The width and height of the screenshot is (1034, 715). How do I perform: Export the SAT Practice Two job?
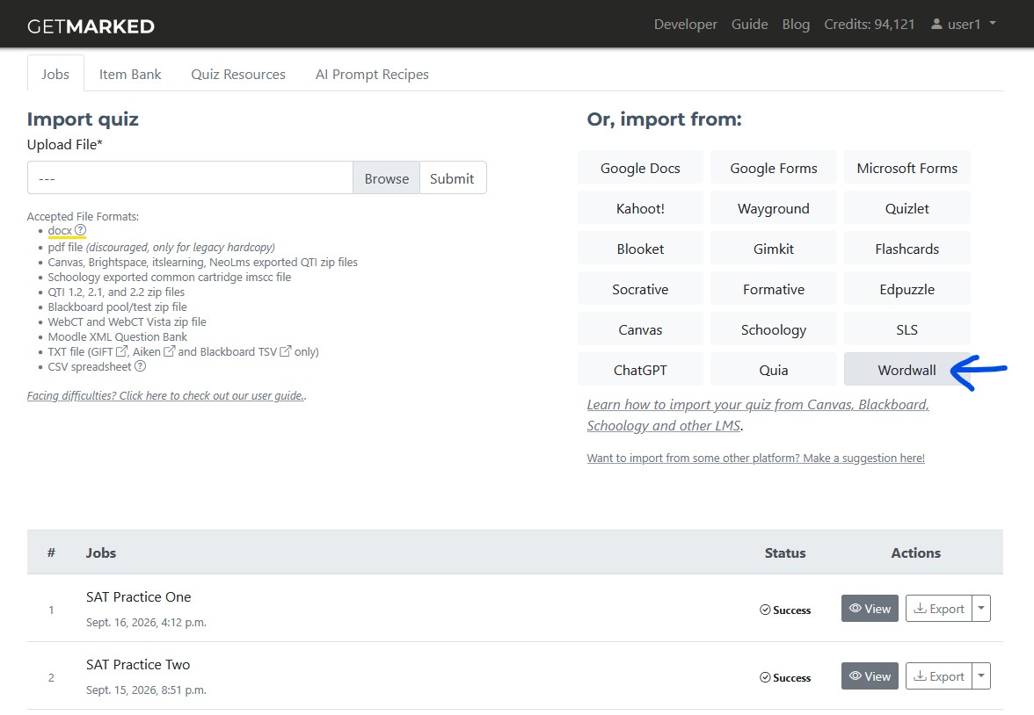[x=938, y=676]
